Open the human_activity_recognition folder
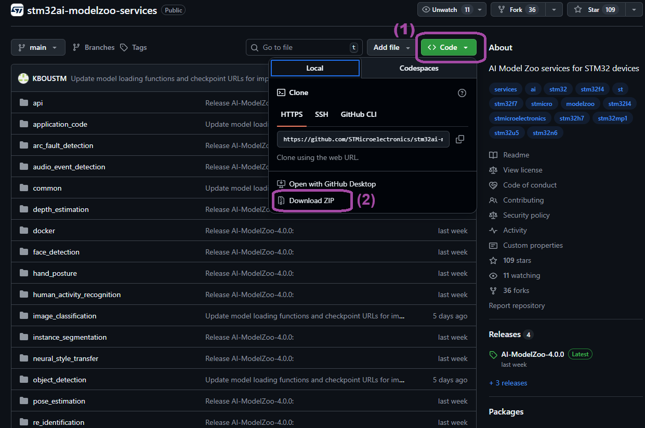Viewport: 645px width, 428px height. pos(77,295)
